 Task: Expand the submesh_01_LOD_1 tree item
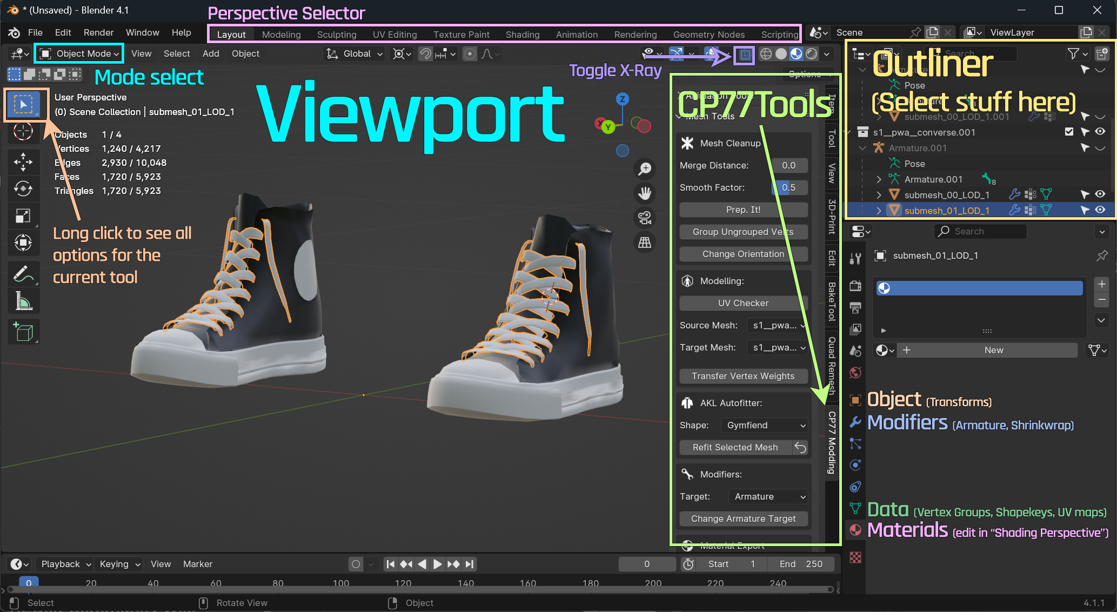click(x=879, y=211)
